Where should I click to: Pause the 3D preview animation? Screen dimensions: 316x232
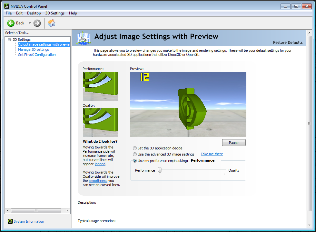(234, 143)
